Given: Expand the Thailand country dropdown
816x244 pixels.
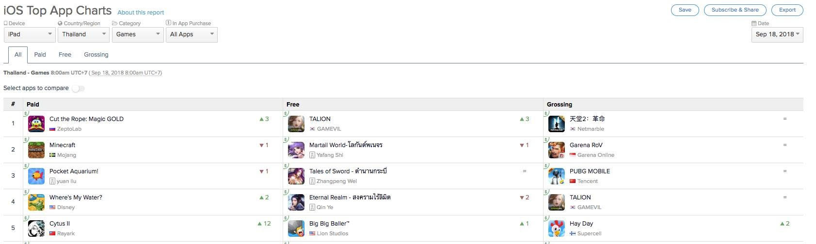Looking at the screenshot, I should point(84,34).
